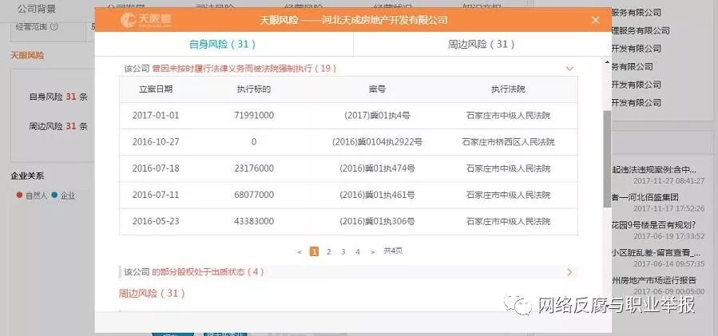Viewport: 718px width, 336px height.
Task: Open 公司背景 tab in background page
Action: point(36,8)
